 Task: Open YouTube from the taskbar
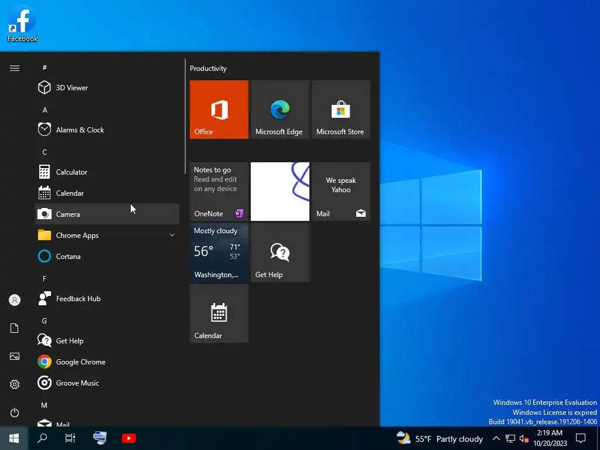(x=129, y=438)
